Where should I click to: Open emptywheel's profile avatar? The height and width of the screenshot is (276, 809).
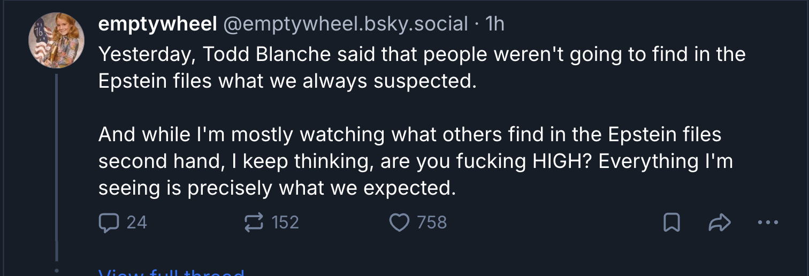tap(56, 41)
